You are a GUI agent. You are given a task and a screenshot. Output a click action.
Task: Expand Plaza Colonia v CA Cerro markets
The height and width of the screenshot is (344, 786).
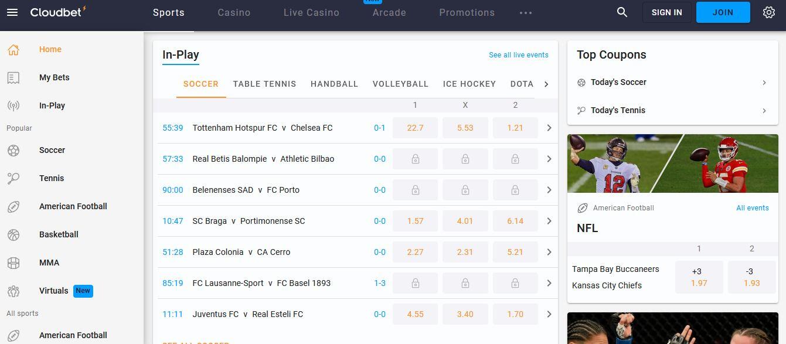pos(549,252)
